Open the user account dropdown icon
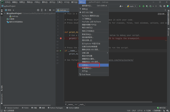The width and height of the screenshot is (170, 112). (x=121, y=6)
